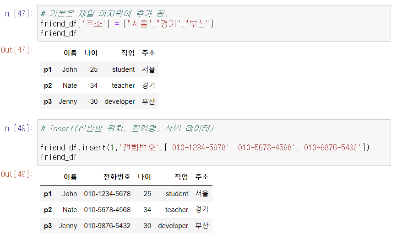Click age 30 in Out[47] table
397x234 pixels.
click(94, 101)
